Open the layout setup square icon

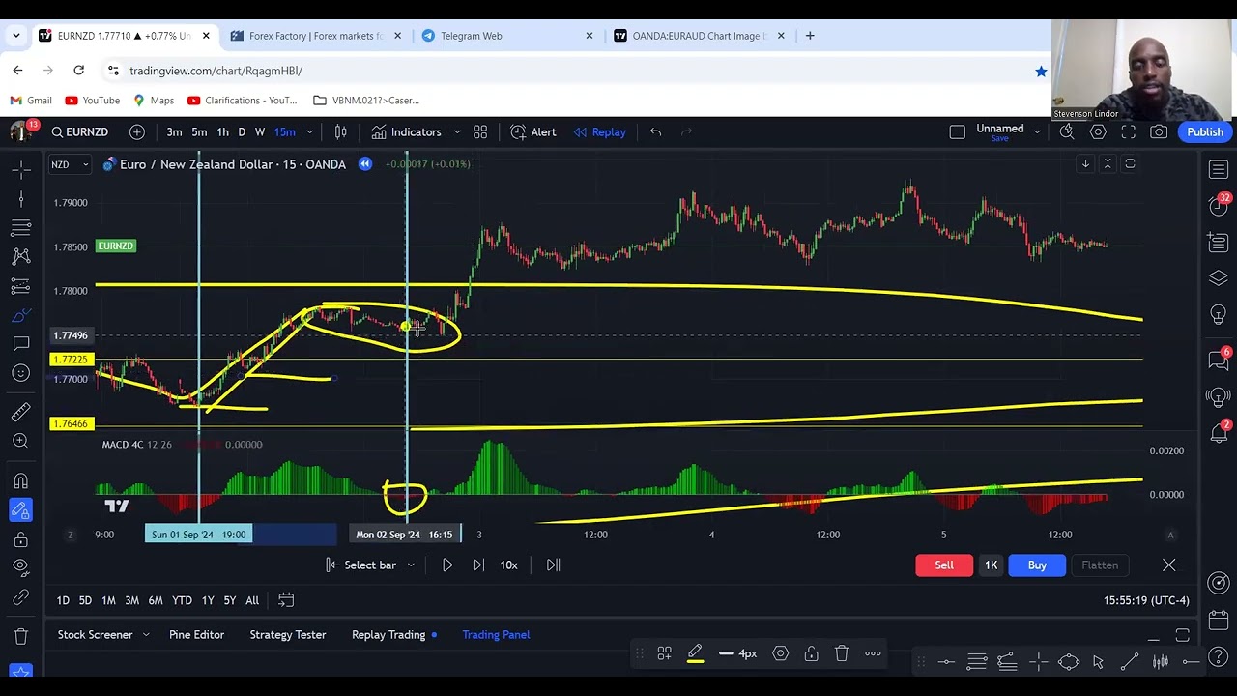958,132
